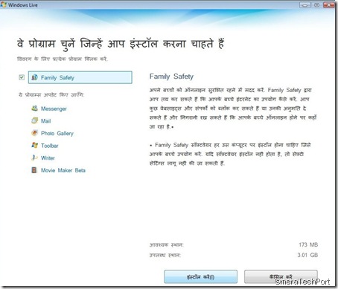This screenshot has width=338, height=289.
Task: Select the Photo Gallery entry
Action: point(57,133)
